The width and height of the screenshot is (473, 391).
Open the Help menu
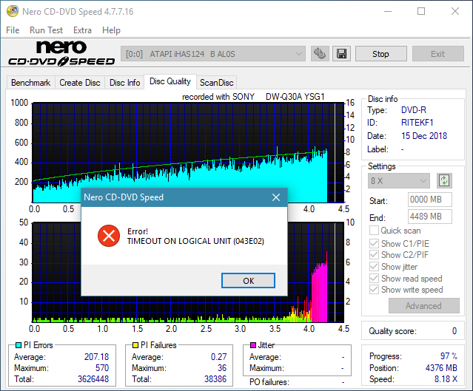(x=111, y=30)
